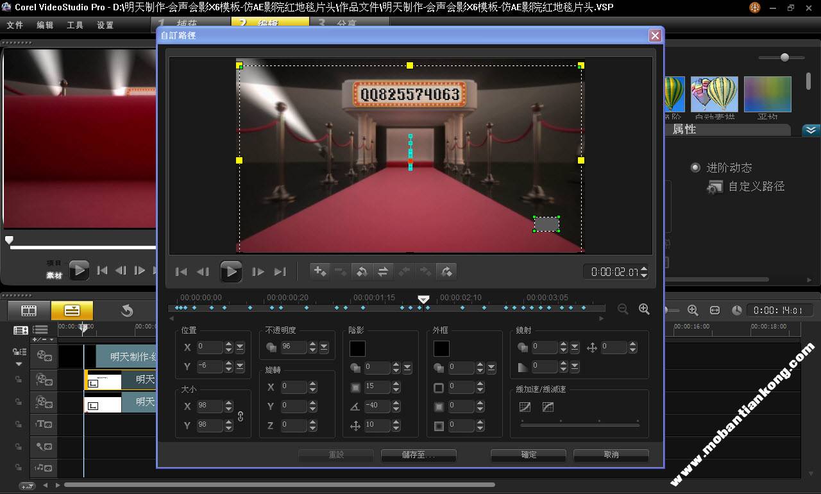Open the shadow color swatch

(357, 348)
